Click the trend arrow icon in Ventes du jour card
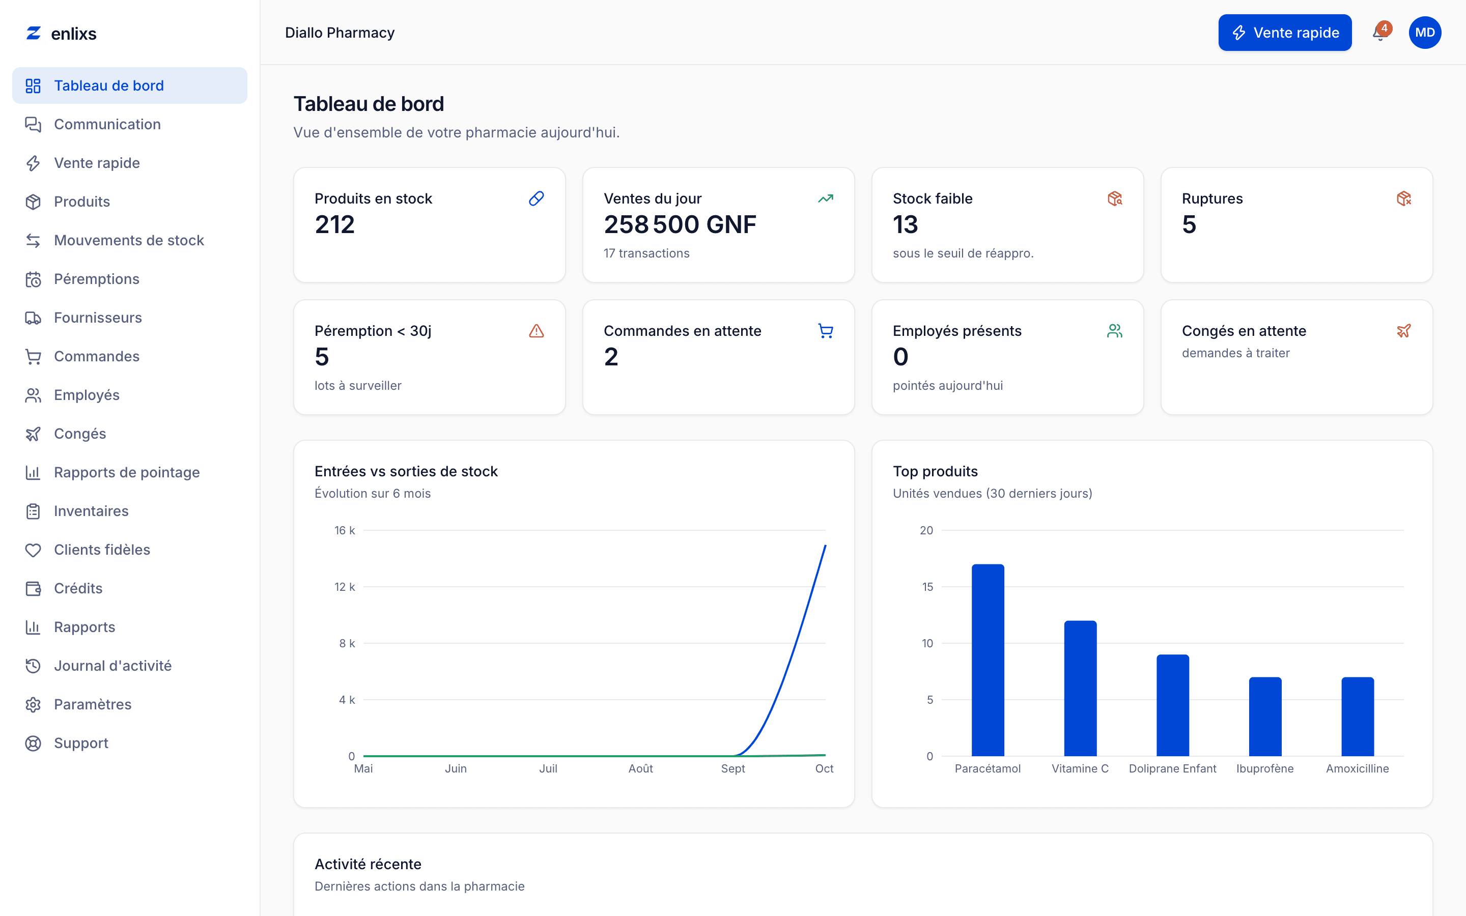Viewport: 1466px width, 916px height. [825, 198]
